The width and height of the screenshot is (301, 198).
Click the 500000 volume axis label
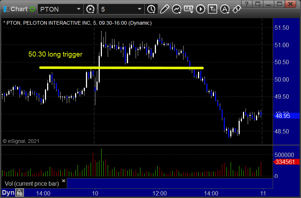[284, 155]
